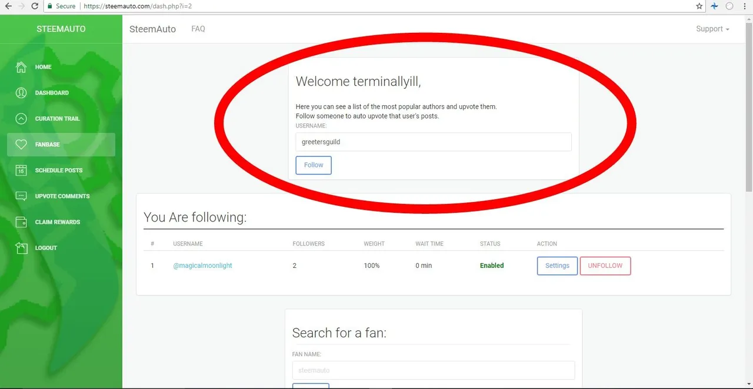Open the Home icon in the sidebar
The width and height of the screenshot is (753, 389).
21,67
